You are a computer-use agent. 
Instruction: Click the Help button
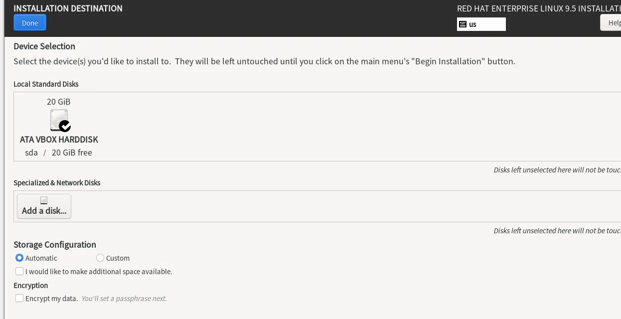tap(611, 23)
